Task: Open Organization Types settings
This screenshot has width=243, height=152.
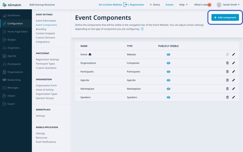Action: (47, 94)
